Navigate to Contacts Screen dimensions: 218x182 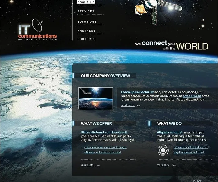point(87,39)
